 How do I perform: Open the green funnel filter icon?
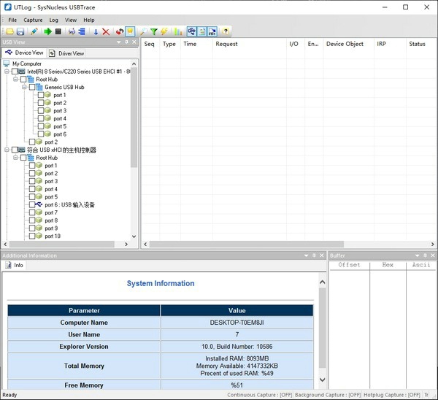[x=154, y=31]
